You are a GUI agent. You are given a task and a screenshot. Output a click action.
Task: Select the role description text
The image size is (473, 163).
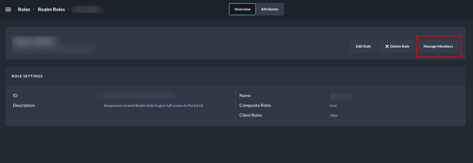pos(153,106)
